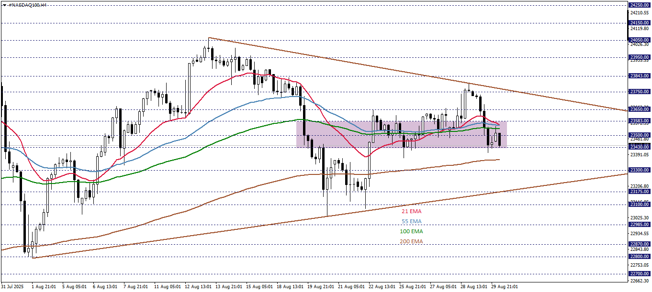Image resolution: width=652 pixels, height=292 pixels.
Task: Select the 22985.00 price level label
Action: (640, 224)
